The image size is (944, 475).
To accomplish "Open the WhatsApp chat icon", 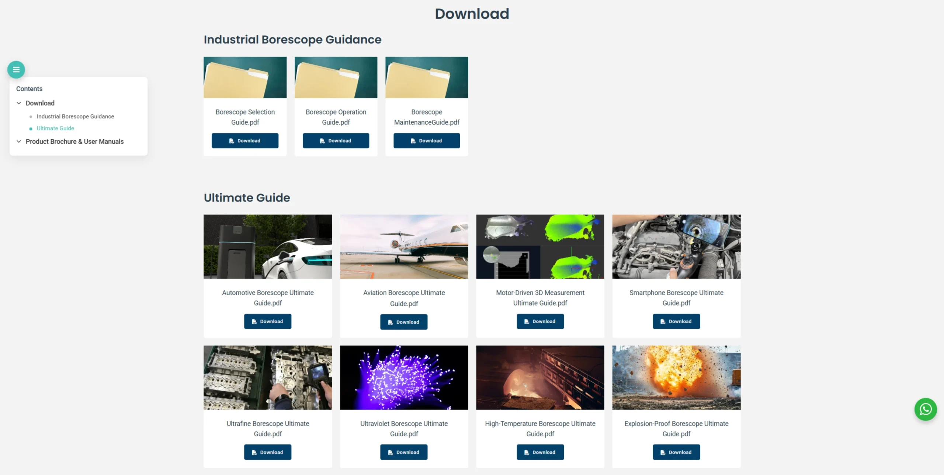I will [x=925, y=409].
